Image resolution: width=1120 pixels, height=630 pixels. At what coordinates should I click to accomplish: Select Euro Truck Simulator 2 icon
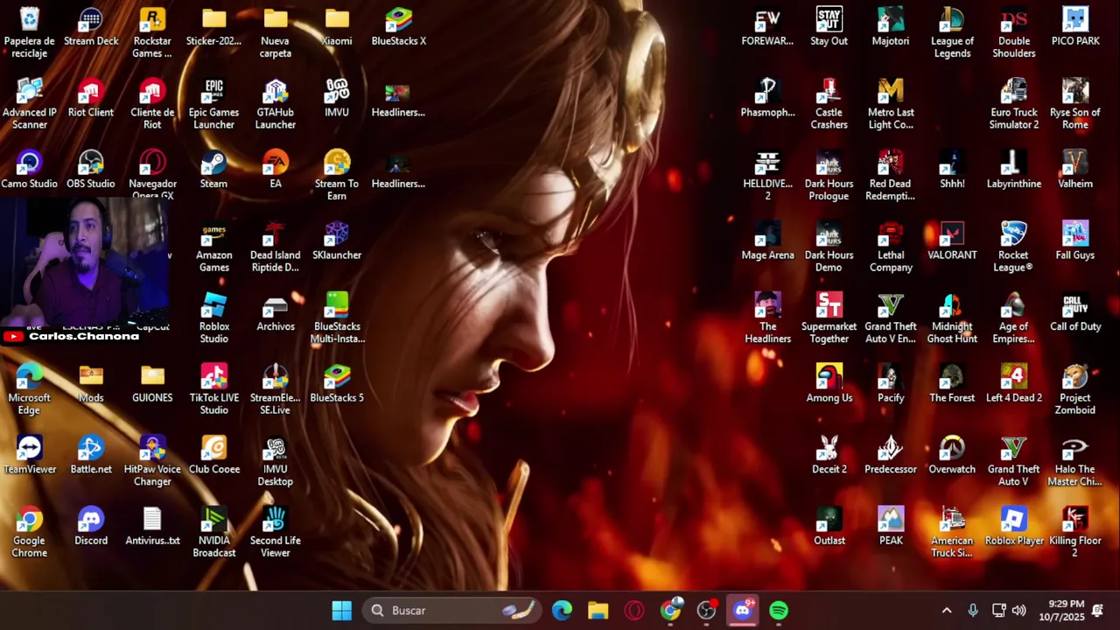click(1014, 104)
